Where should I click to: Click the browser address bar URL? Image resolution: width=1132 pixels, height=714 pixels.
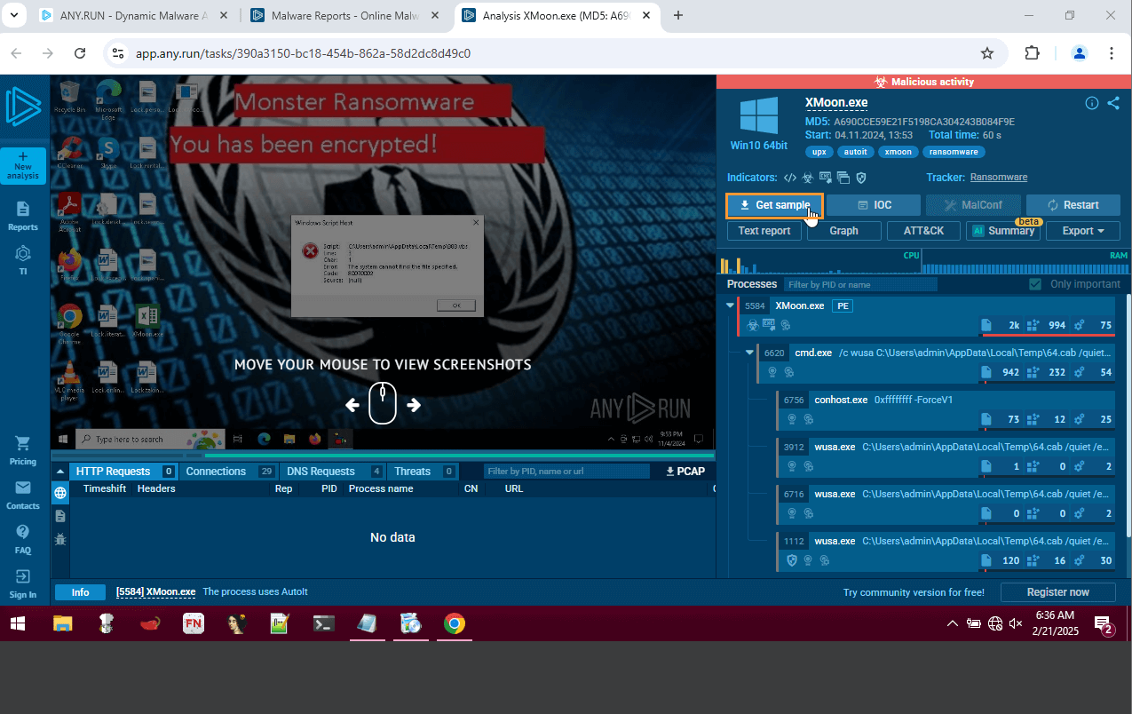pos(303,53)
